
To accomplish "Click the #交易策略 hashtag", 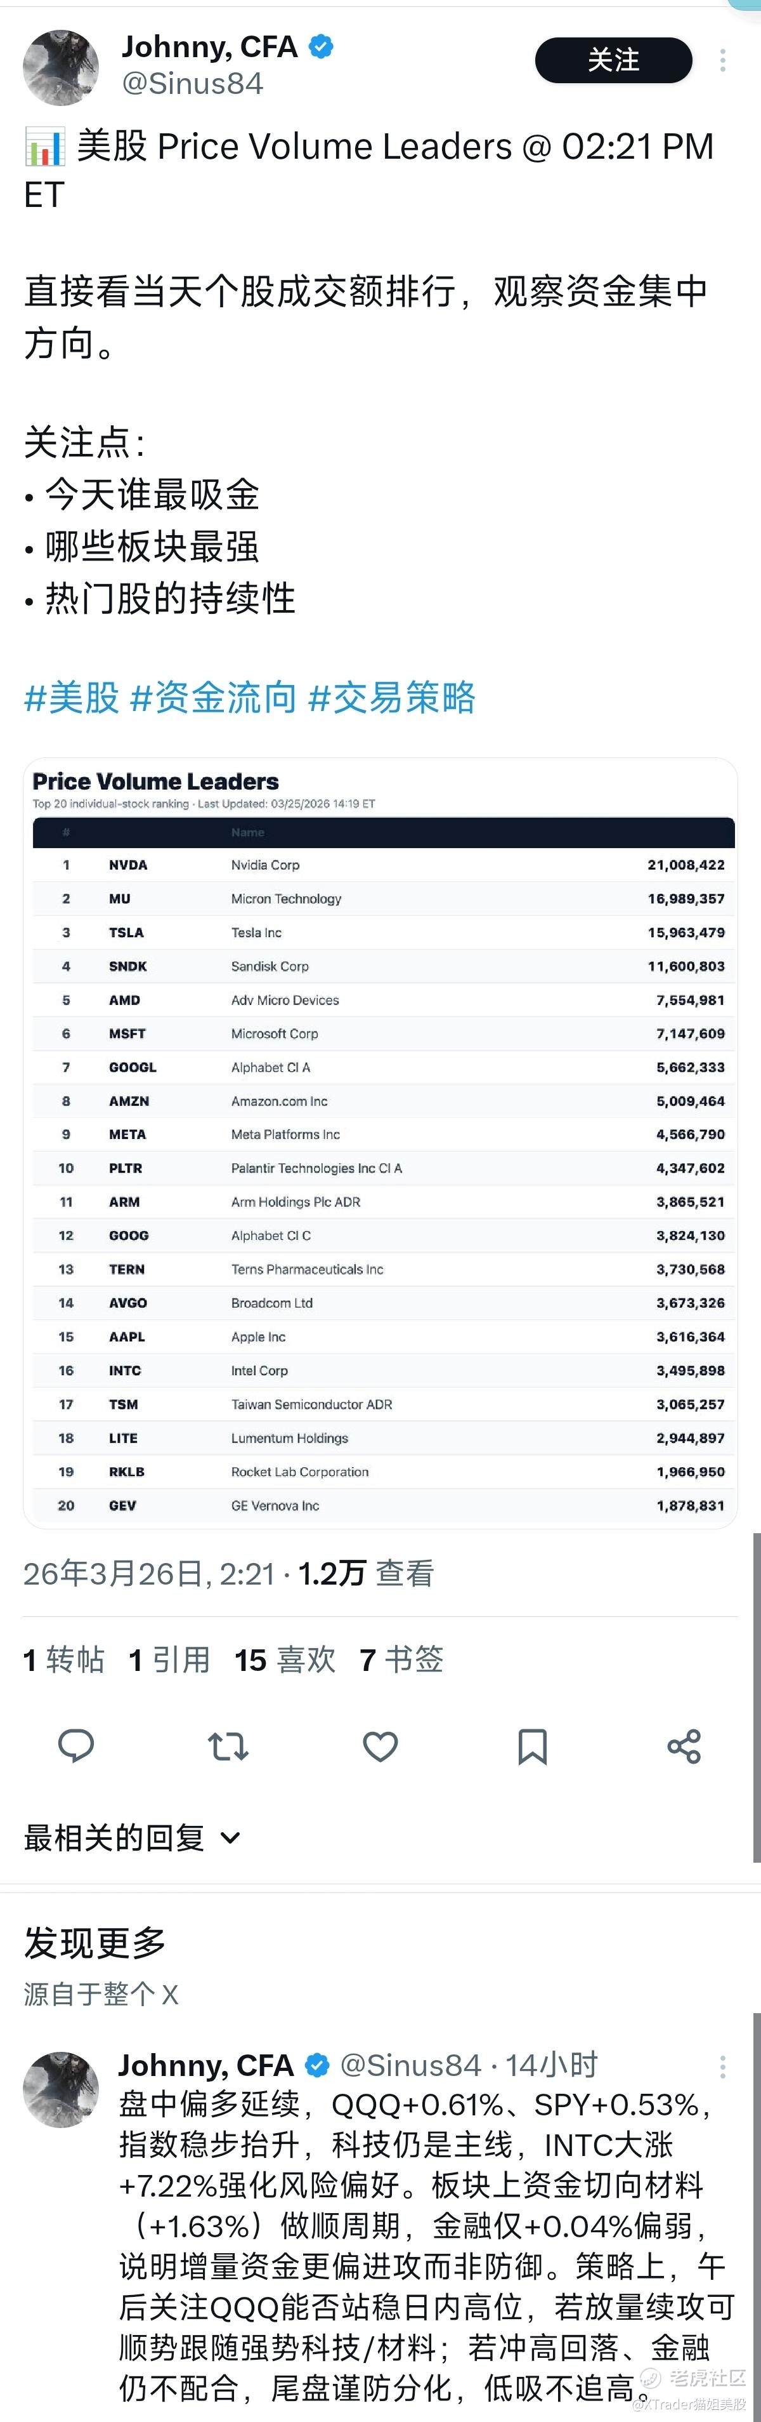I will tap(392, 698).
